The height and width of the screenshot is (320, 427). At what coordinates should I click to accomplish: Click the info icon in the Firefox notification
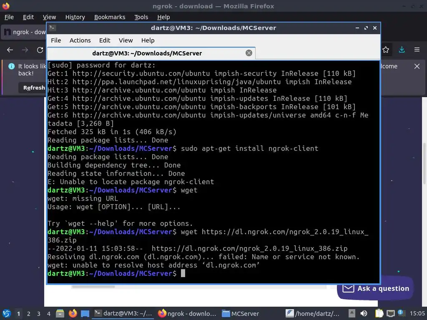(11, 66)
